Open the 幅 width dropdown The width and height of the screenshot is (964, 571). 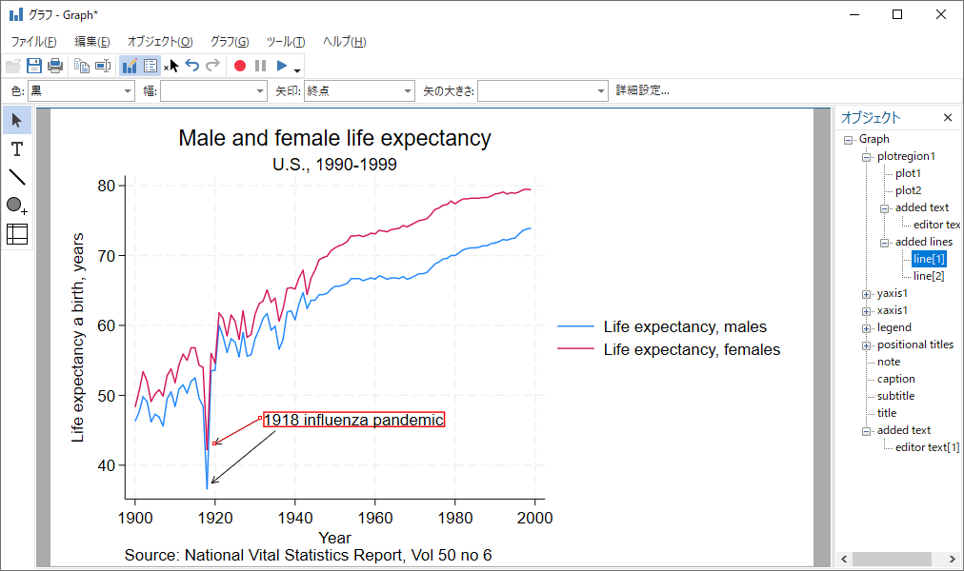(x=213, y=90)
